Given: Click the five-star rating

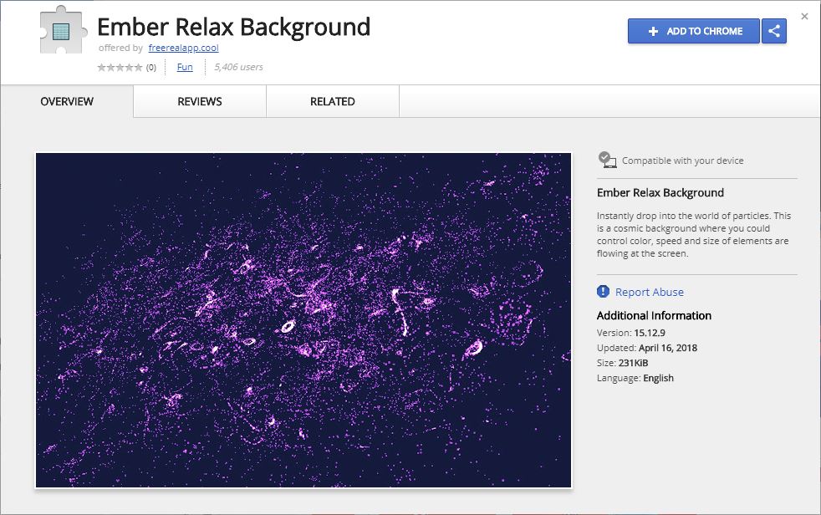Looking at the screenshot, I should click(120, 67).
